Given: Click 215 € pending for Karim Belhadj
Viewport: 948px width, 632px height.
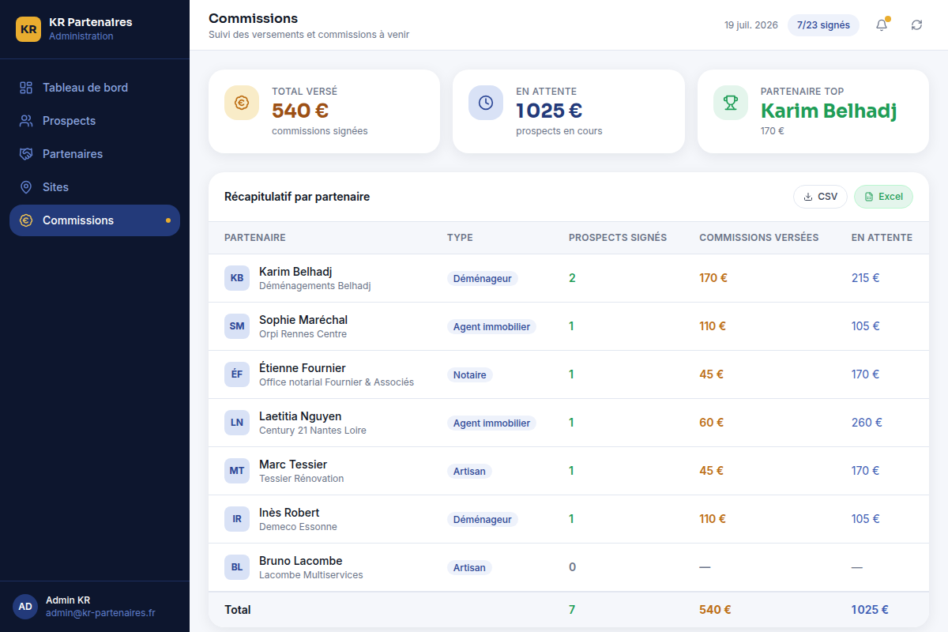Looking at the screenshot, I should [x=865, y=278].
